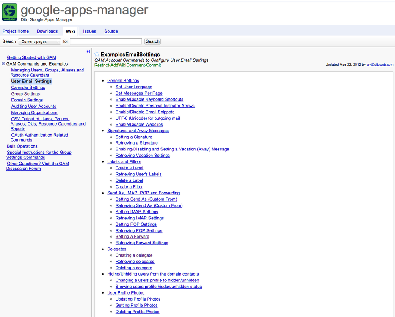Open Create a Filter link

(129, 187)
